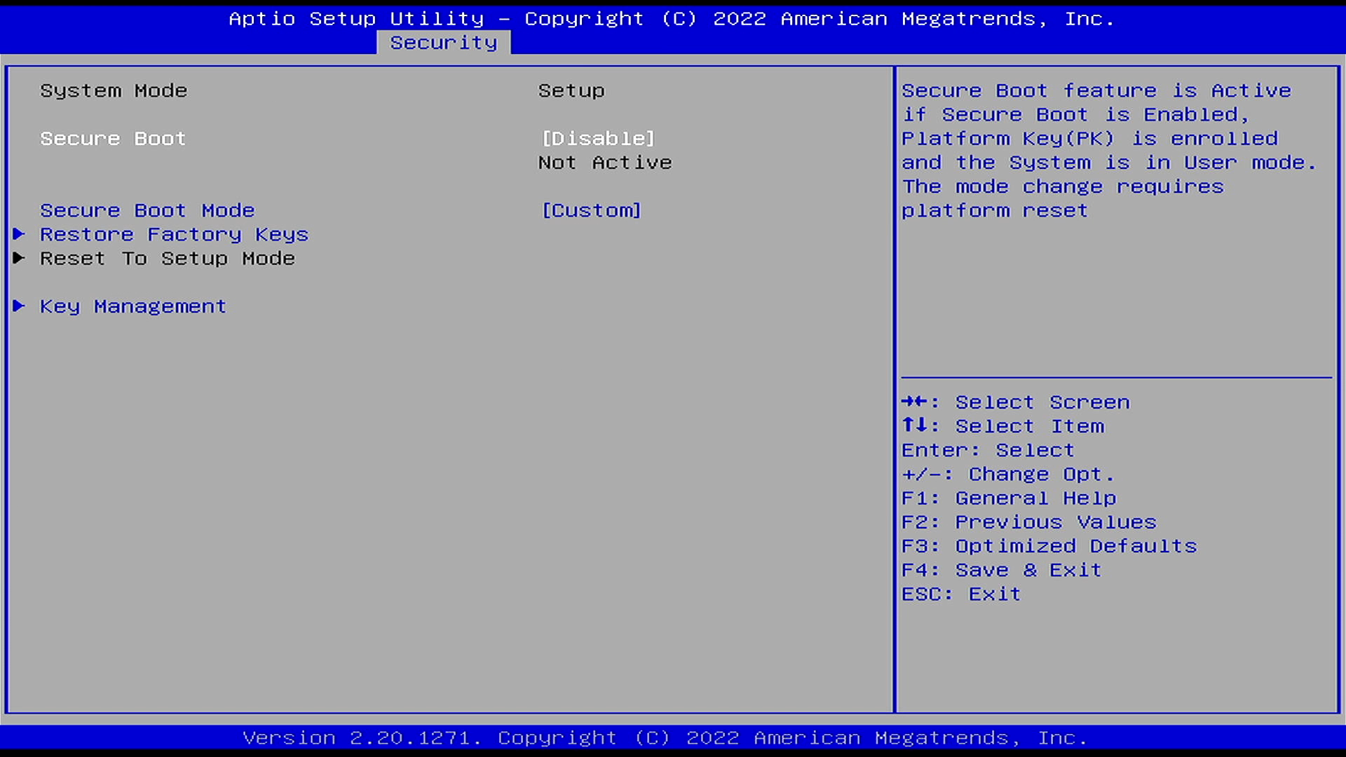Select the Secure Boot Mode label

147,210
